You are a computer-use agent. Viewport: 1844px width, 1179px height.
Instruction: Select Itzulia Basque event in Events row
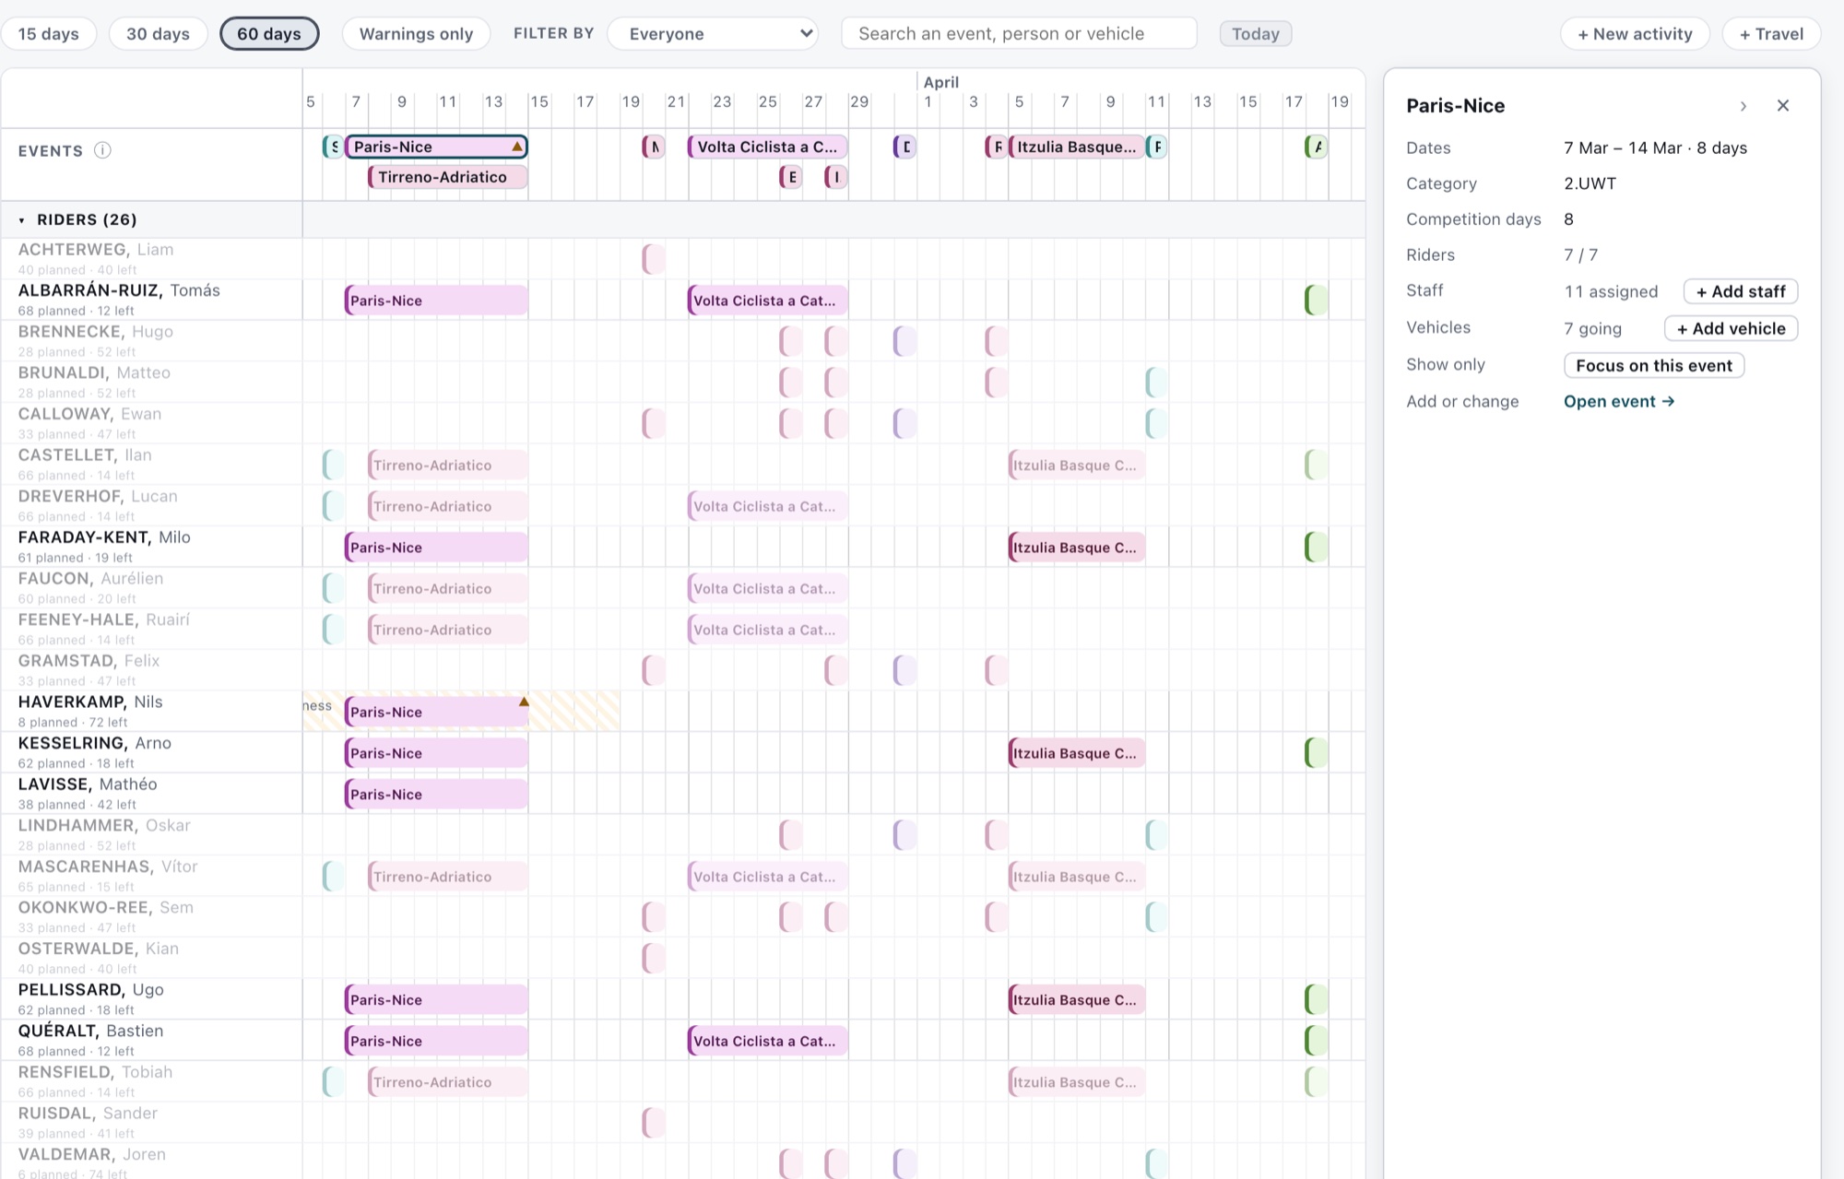pos(1076,147)
